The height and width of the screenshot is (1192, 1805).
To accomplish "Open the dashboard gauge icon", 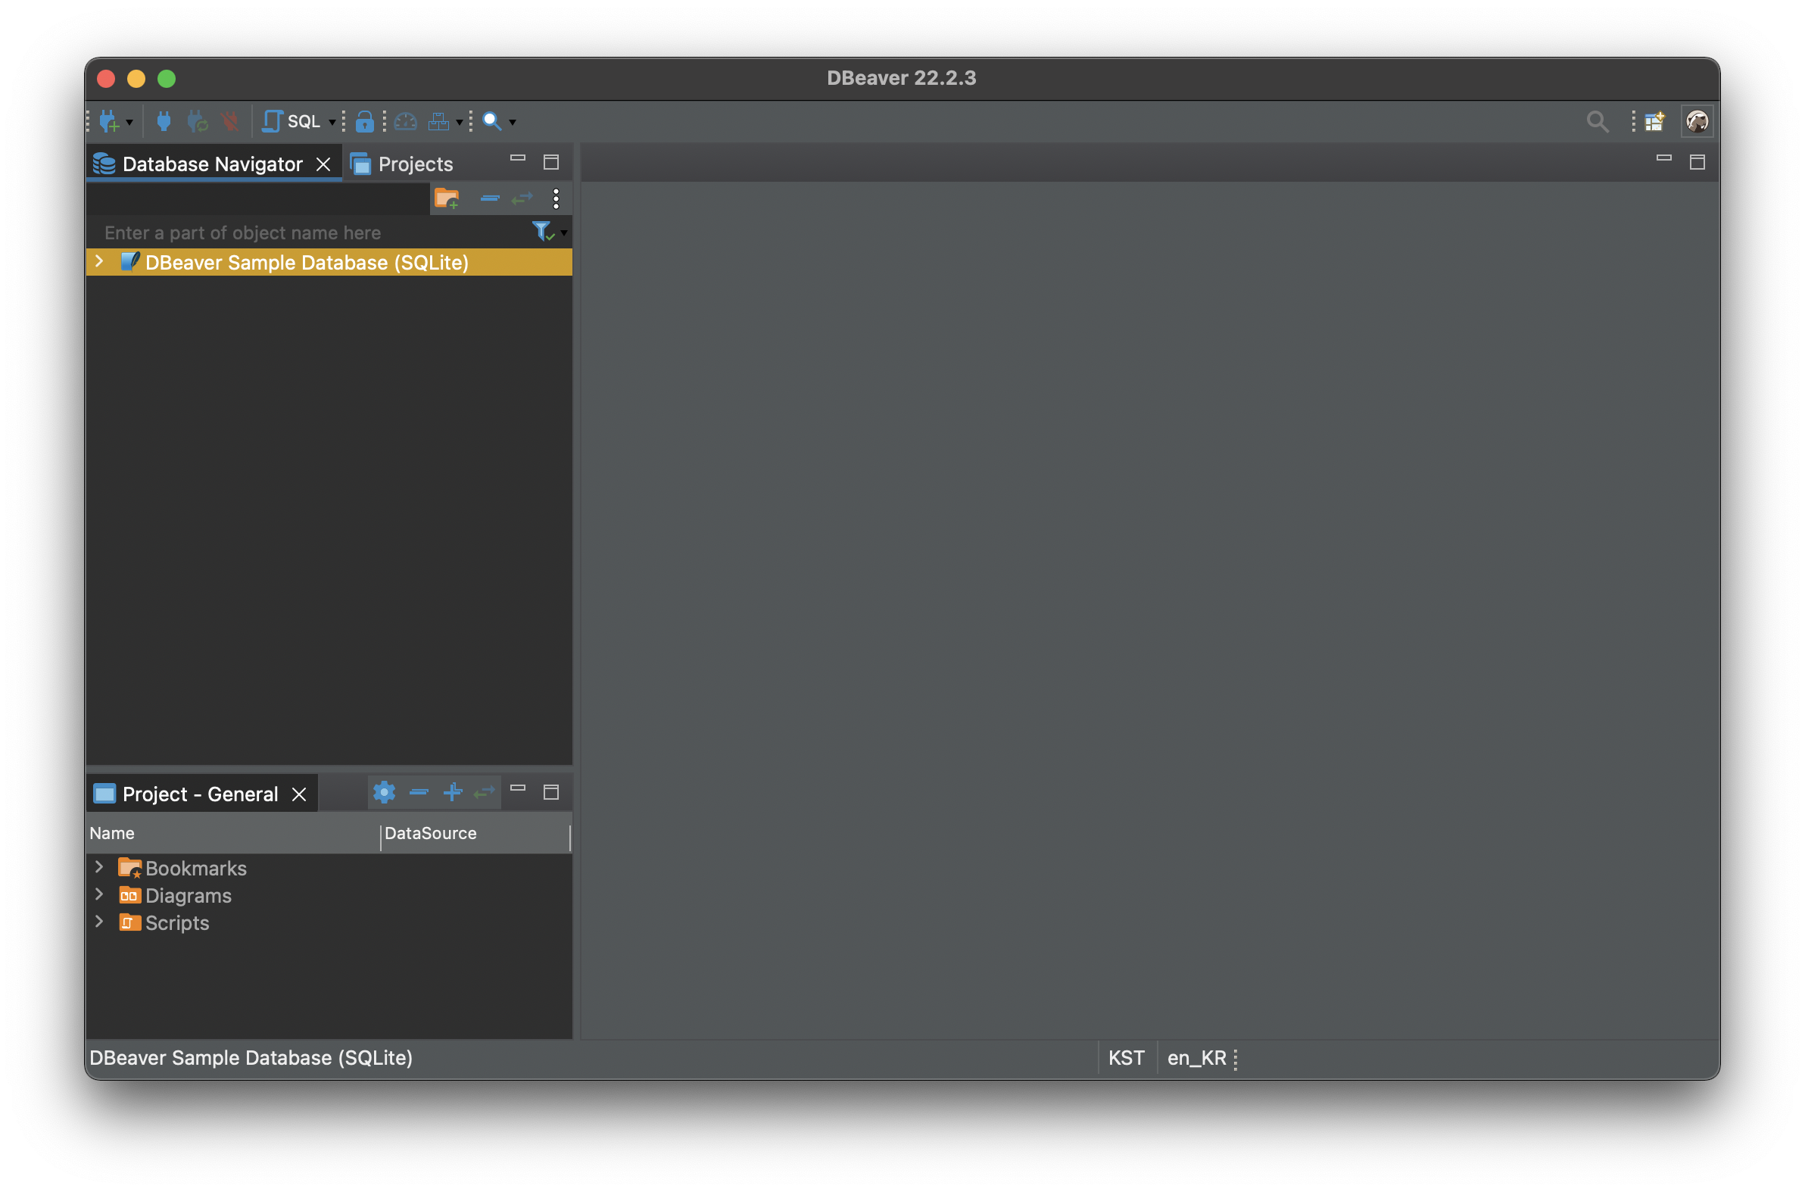I will click(406, 122).
